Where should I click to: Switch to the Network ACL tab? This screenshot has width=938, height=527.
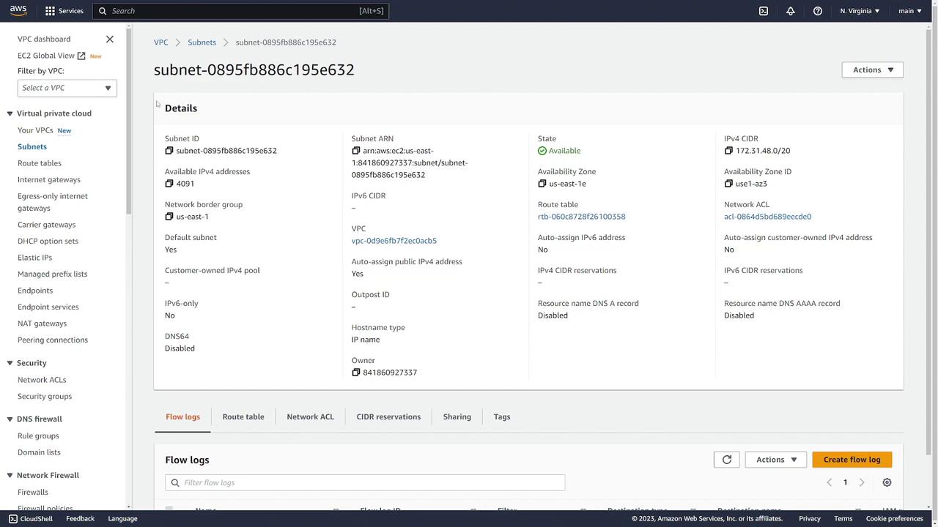310,417
